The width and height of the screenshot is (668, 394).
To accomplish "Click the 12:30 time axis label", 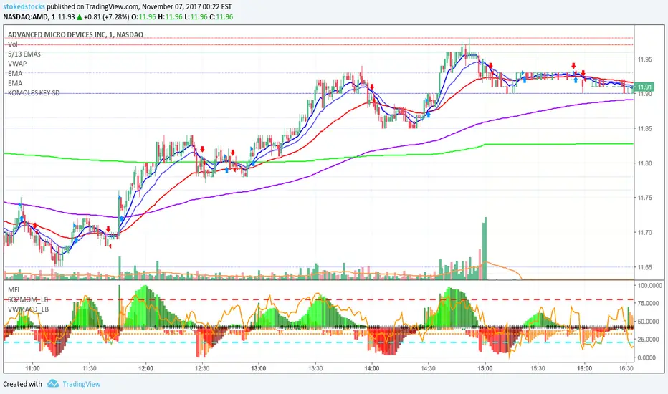I will [x=202, y=368].
